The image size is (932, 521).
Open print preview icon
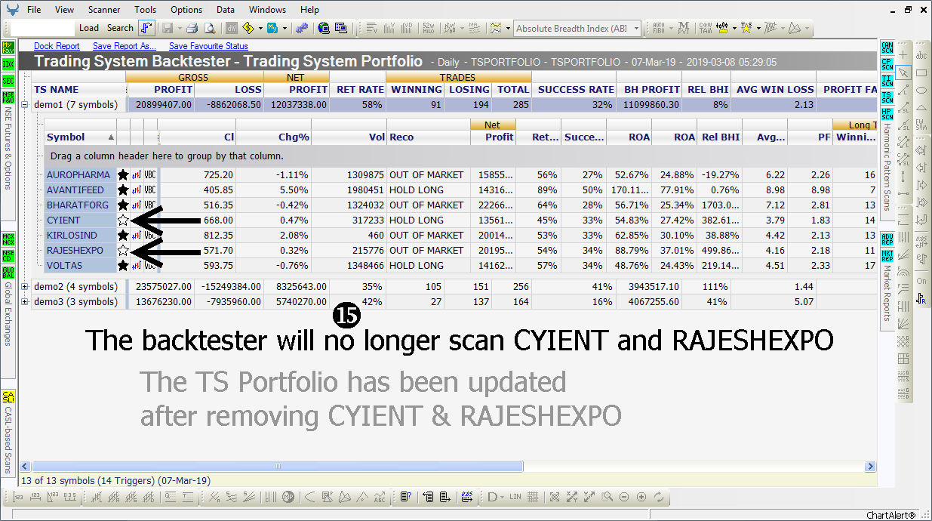pos(209,28)
